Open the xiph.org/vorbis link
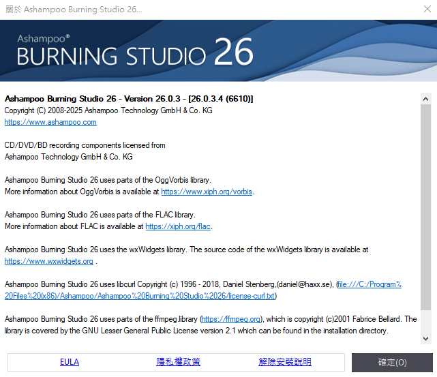This screenshot has width=437, height=377. pos(207,192)
